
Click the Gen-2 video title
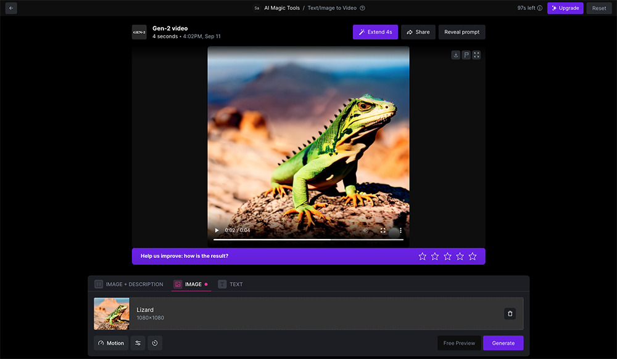[x=170, y=28]
